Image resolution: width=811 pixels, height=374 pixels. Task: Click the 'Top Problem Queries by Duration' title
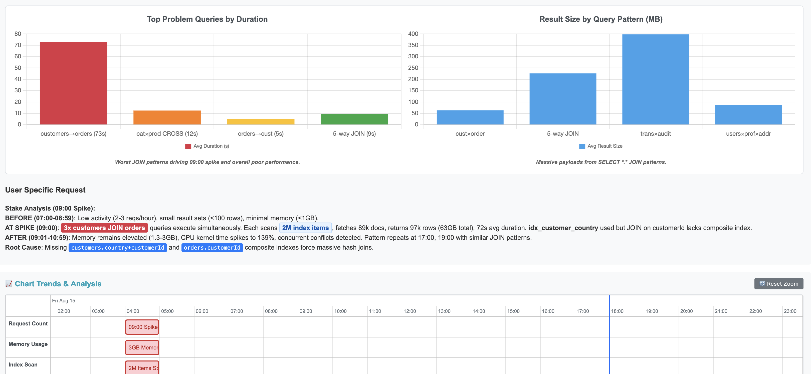(x=207, y=19)
